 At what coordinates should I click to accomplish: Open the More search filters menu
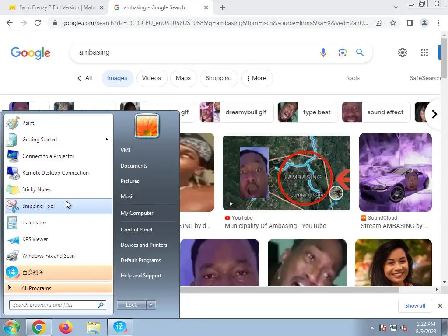click(x=257, y=78)
